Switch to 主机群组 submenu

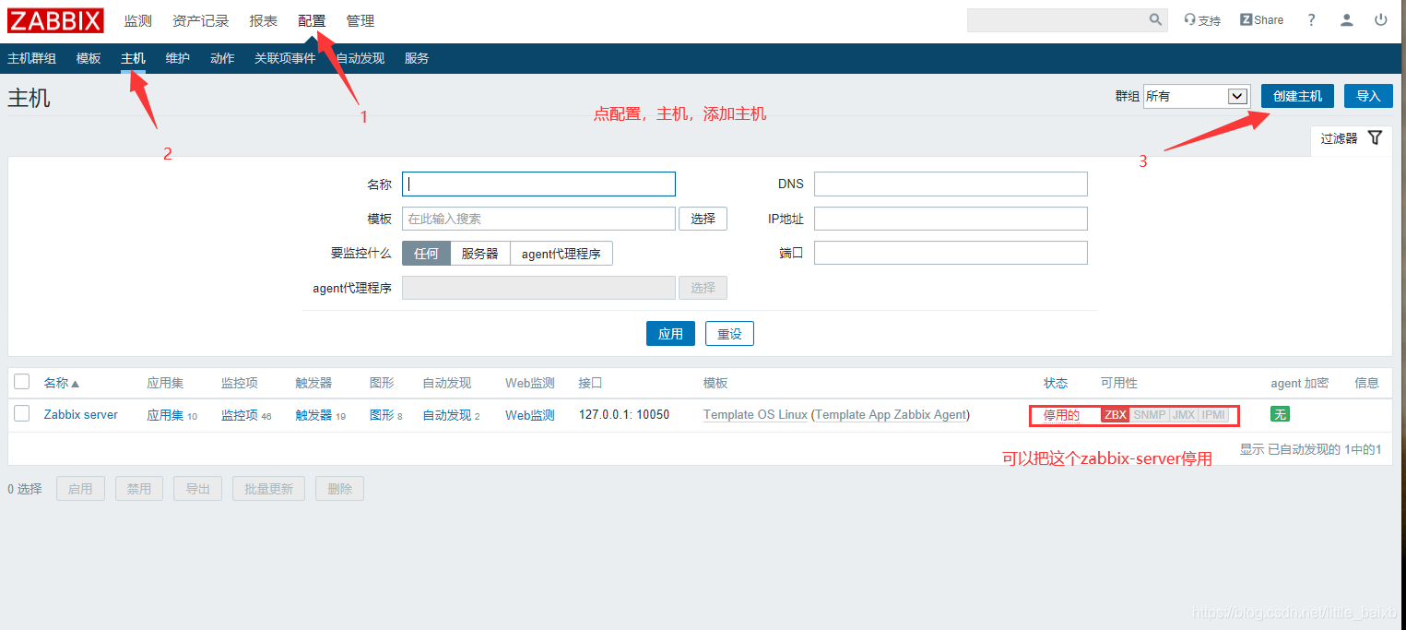coord(32,58)
